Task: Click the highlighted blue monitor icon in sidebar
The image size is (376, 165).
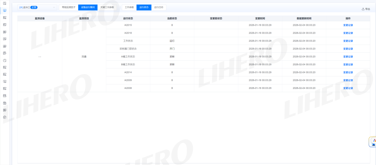Action: point(5,10)
